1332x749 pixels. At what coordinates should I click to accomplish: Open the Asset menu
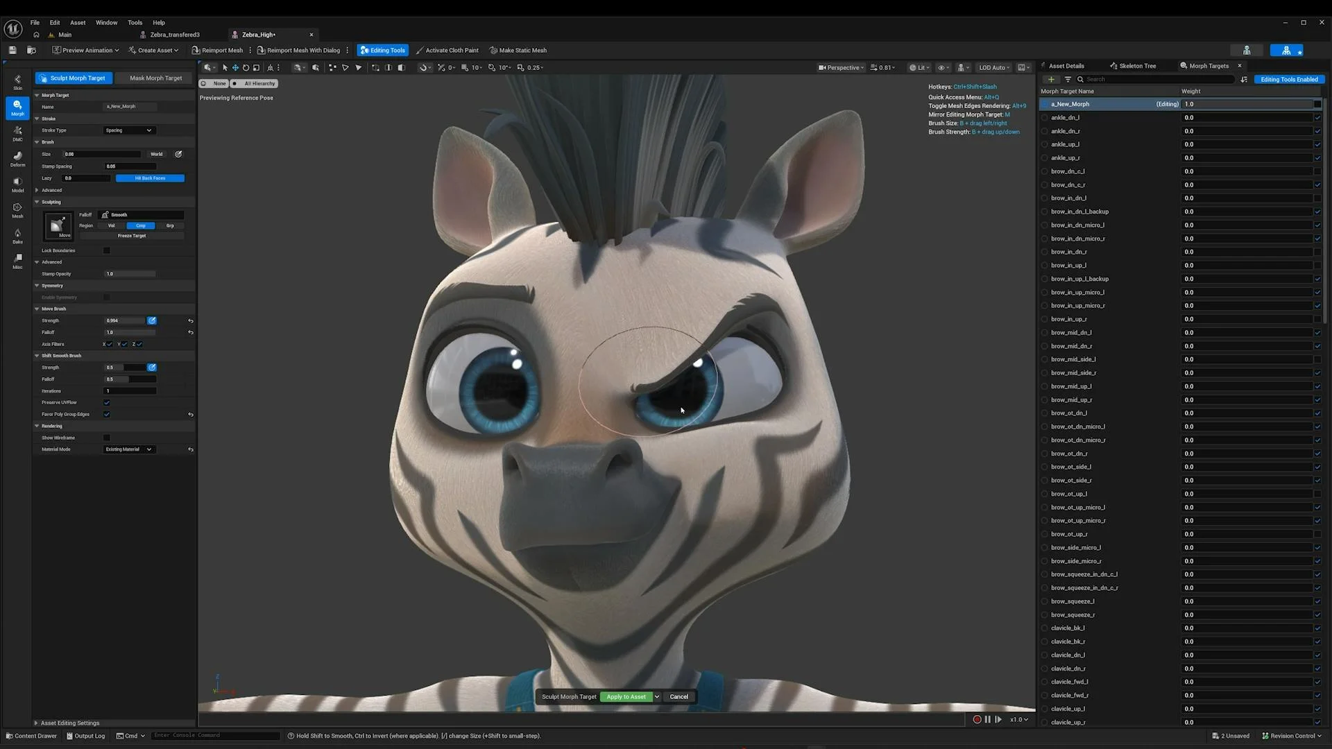pos(78,23)
